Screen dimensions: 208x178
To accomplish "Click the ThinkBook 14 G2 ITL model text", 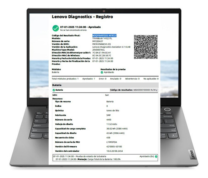I will point(102,38).
